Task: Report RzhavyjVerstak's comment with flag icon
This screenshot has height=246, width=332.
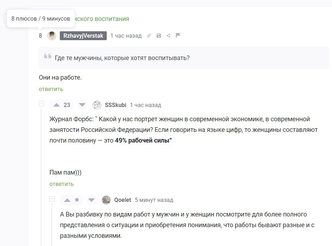Action: click(178, 35)
